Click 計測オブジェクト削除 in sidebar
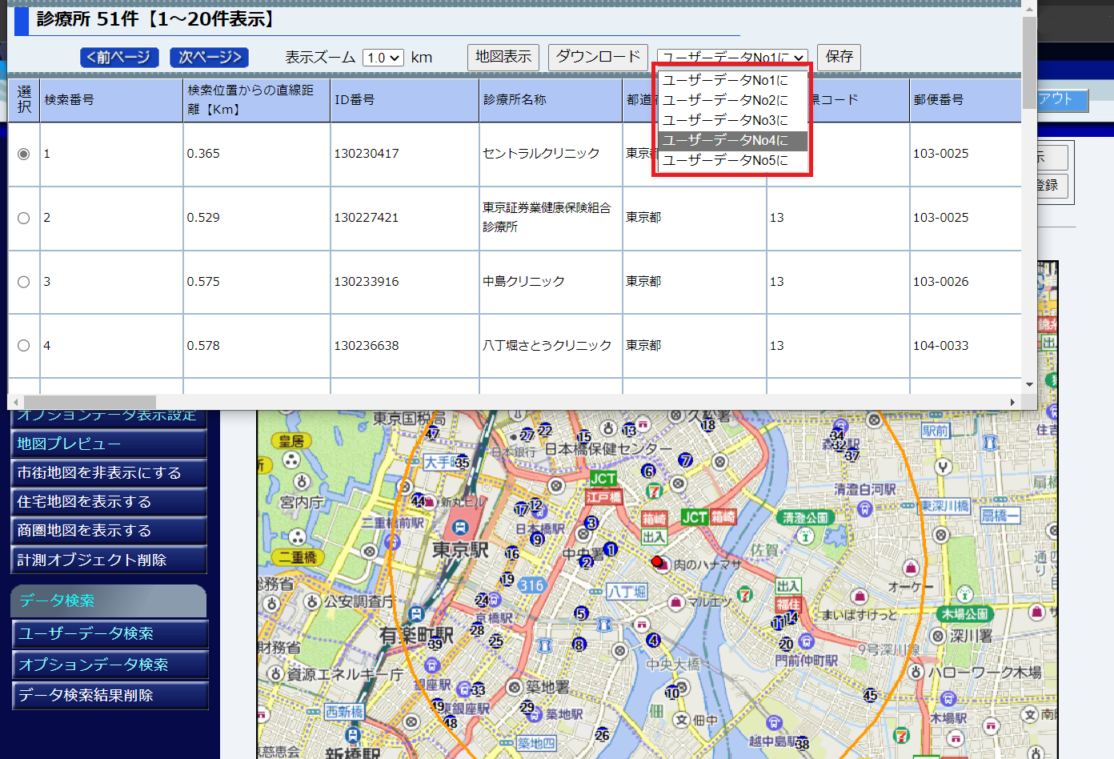This screenshot has width=1114, height=759. click(109, 560)
